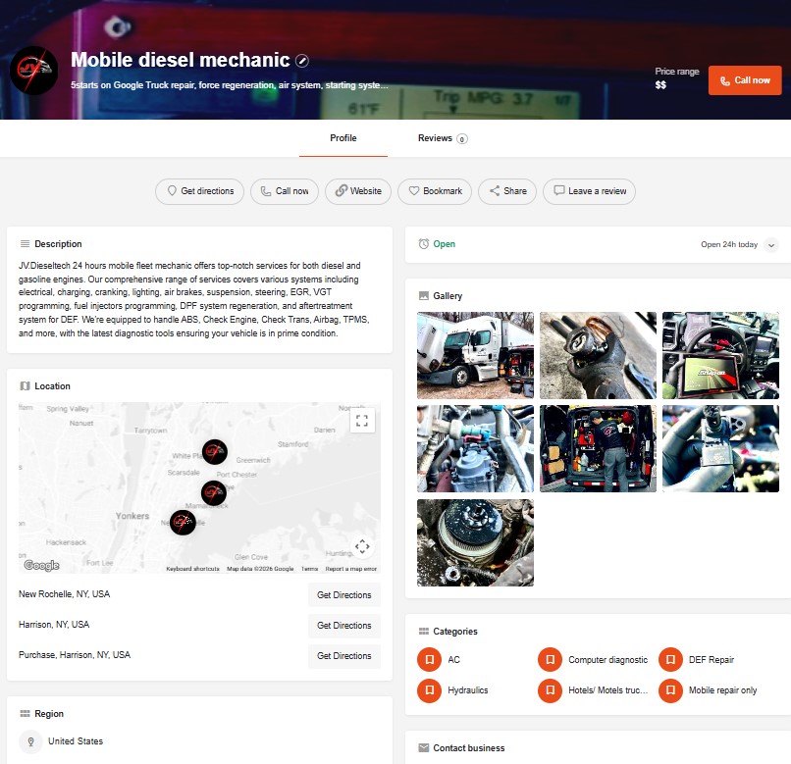Toggle fullscreen view on the map

pos(362,421)
